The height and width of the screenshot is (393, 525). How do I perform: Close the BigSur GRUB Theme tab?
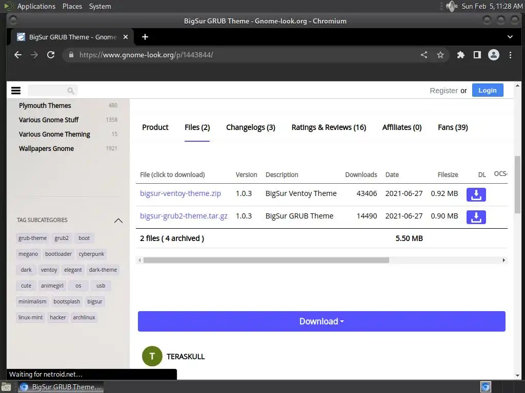(x=126, y=37)
